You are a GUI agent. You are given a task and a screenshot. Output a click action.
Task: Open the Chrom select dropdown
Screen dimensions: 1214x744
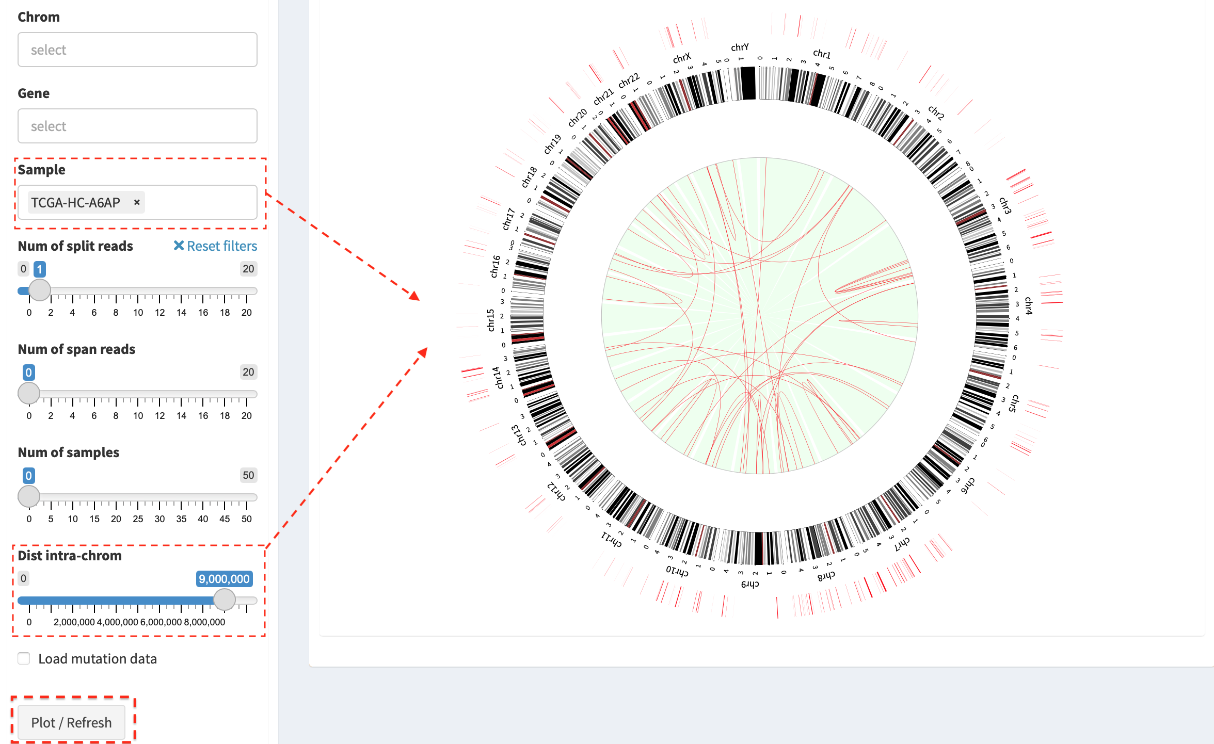click(137, 50)
